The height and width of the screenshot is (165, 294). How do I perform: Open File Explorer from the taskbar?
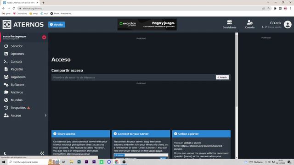click(x=71, y=162)
